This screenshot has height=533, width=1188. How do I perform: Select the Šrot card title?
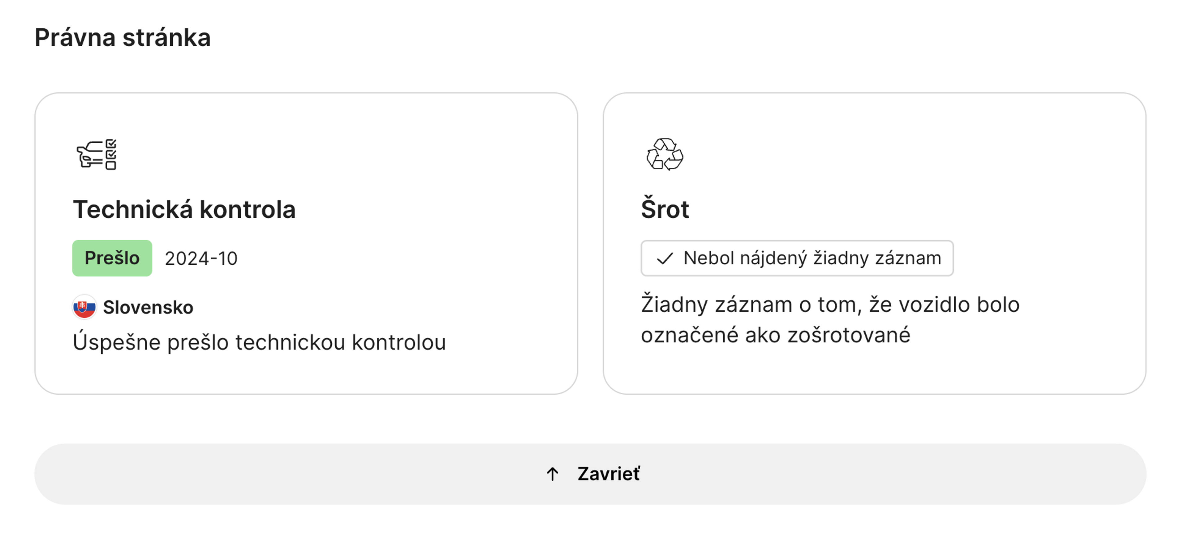click(x=665, y=210)
